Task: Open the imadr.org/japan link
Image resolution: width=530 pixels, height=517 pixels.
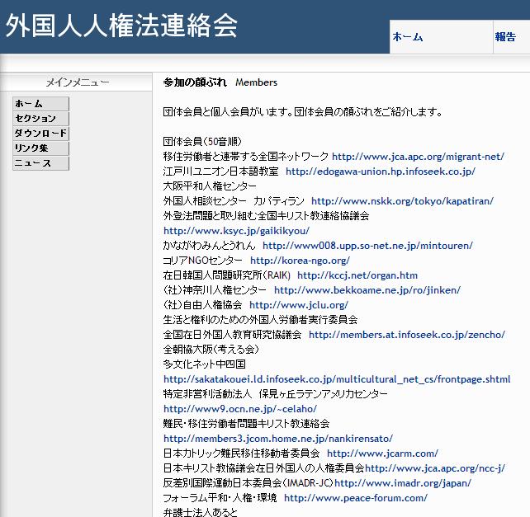Action: click(403, 483)
